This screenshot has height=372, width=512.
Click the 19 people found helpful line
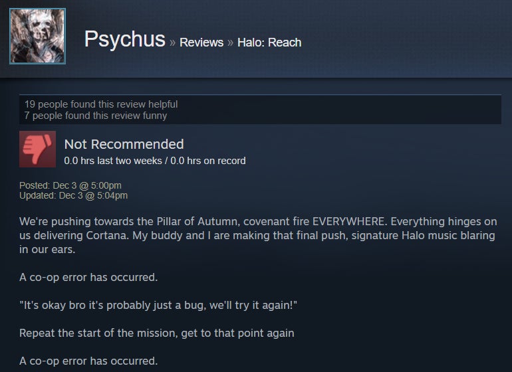[101, 104]
